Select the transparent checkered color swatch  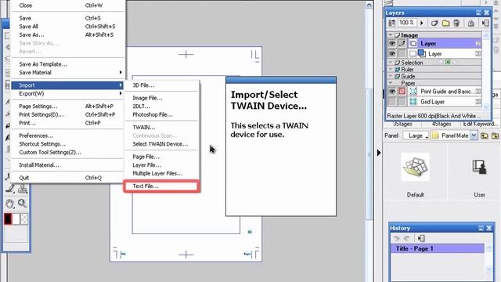point(24,219)
